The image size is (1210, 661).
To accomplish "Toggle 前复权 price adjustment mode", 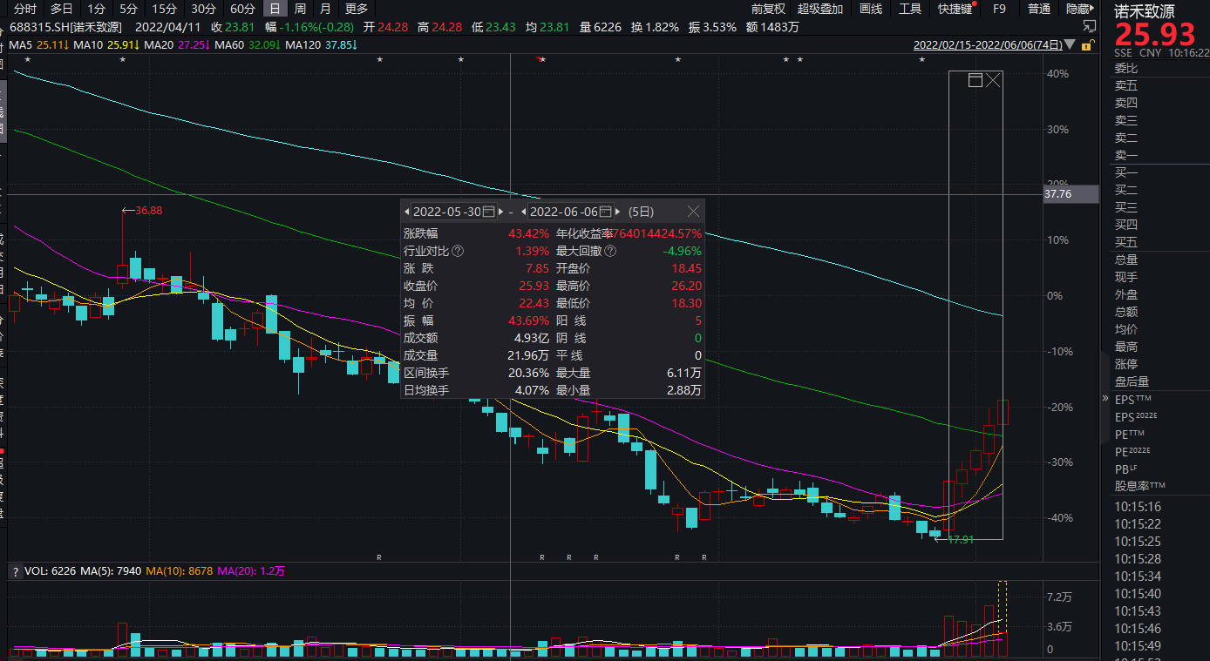I will 768,9.
